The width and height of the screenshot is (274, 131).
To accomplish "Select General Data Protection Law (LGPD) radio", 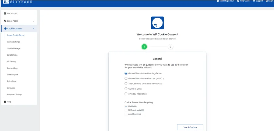I will pyautogui.click(x=126, y=78).
